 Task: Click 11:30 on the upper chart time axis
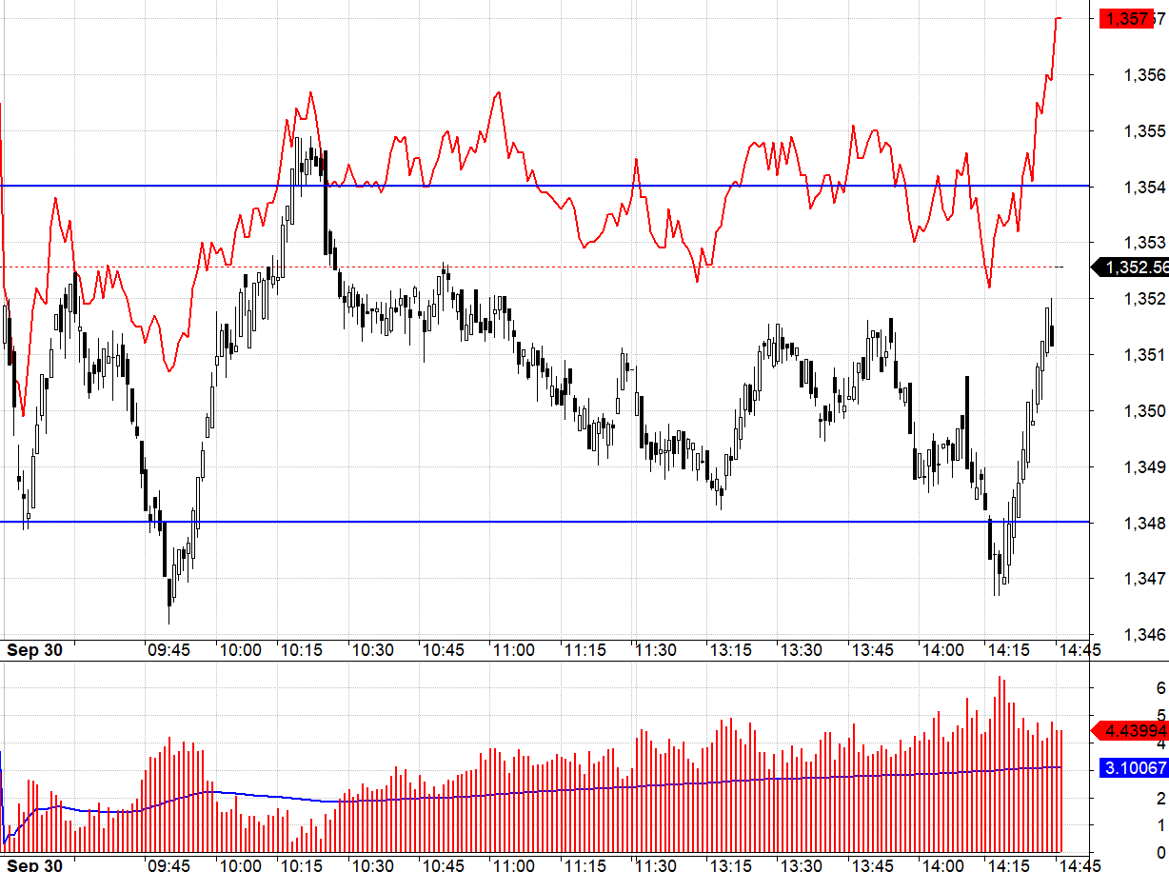point(656,650)
